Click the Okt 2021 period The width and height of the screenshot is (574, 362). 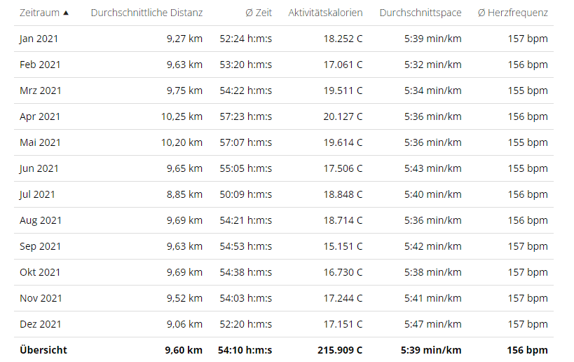[40, 272]
